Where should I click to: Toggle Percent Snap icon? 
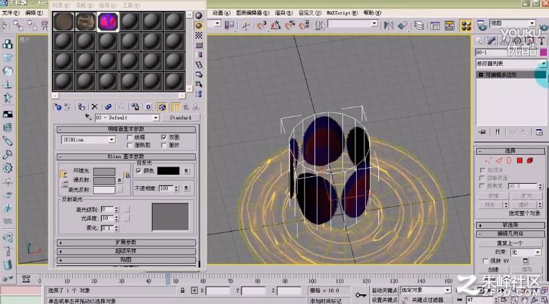click(290, 25)
